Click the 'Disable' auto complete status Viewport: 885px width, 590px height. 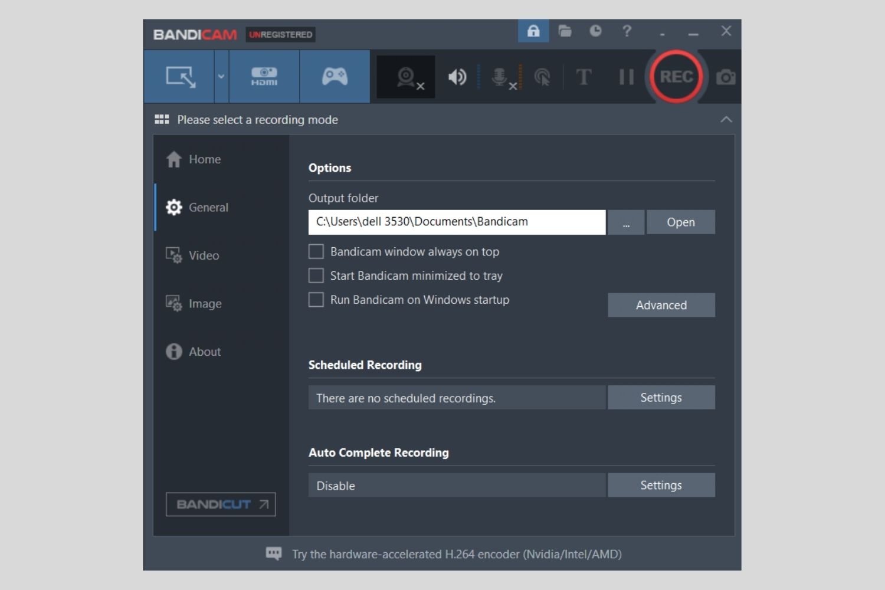(336, 486)
